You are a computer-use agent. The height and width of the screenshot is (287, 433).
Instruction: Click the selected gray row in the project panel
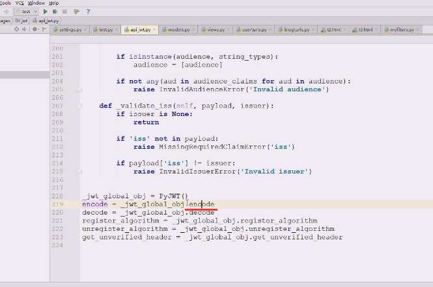coord(25,75)
